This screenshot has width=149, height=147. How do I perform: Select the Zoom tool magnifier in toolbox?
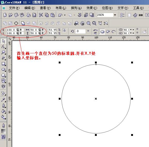[3, 52]
